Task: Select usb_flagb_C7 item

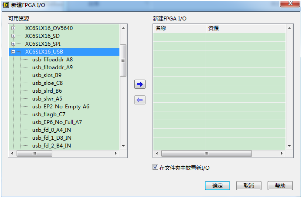Action: point(49,114)
